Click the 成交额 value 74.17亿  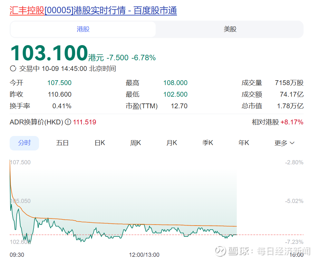coord(292,94)
